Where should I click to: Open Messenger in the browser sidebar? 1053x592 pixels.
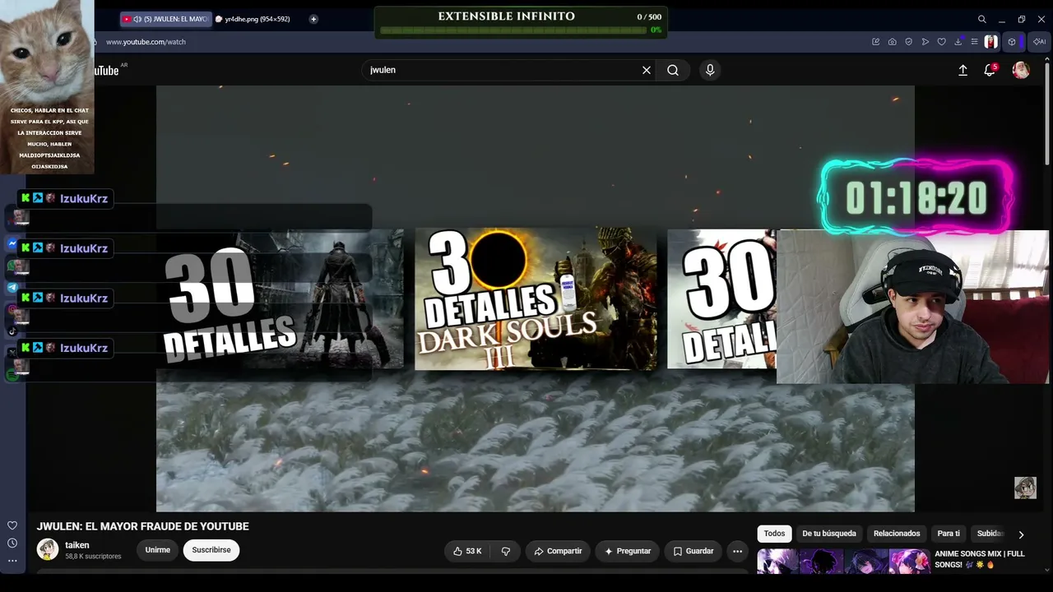point(12,244)
